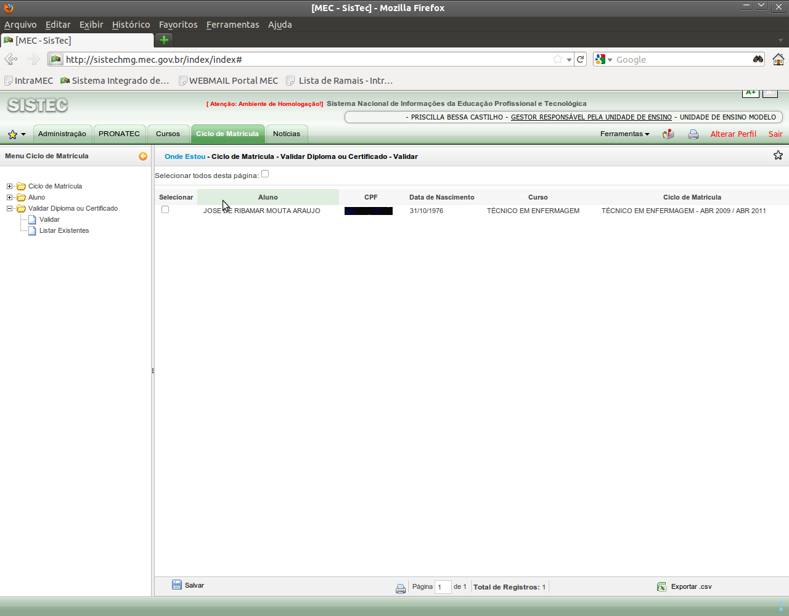Click the Alterar Perfil link
Viewport: 789px width, 616px height.
(x=733, y=134)
